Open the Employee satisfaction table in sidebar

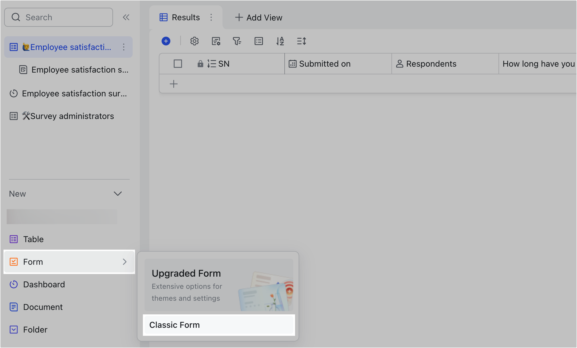tap(68, 47)
